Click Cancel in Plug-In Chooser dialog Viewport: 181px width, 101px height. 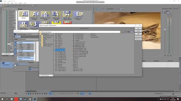(x=138, y=31)
